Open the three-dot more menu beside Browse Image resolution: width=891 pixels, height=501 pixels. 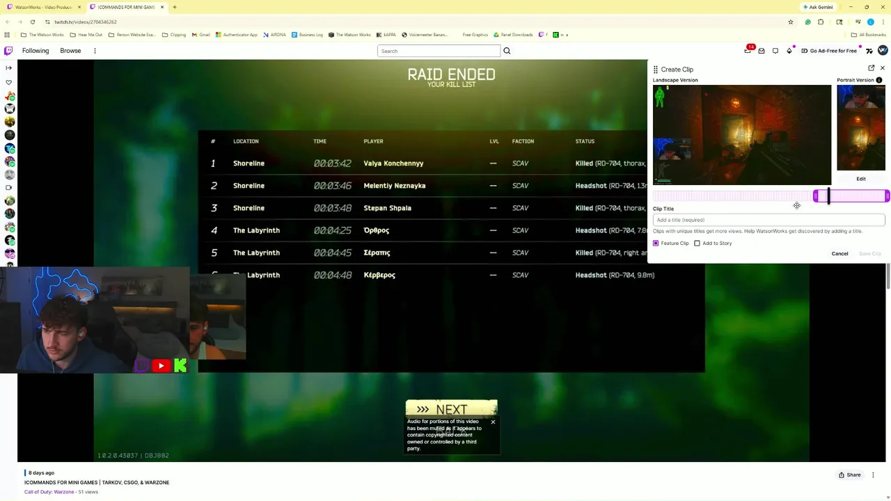click(x=95, y=51)
